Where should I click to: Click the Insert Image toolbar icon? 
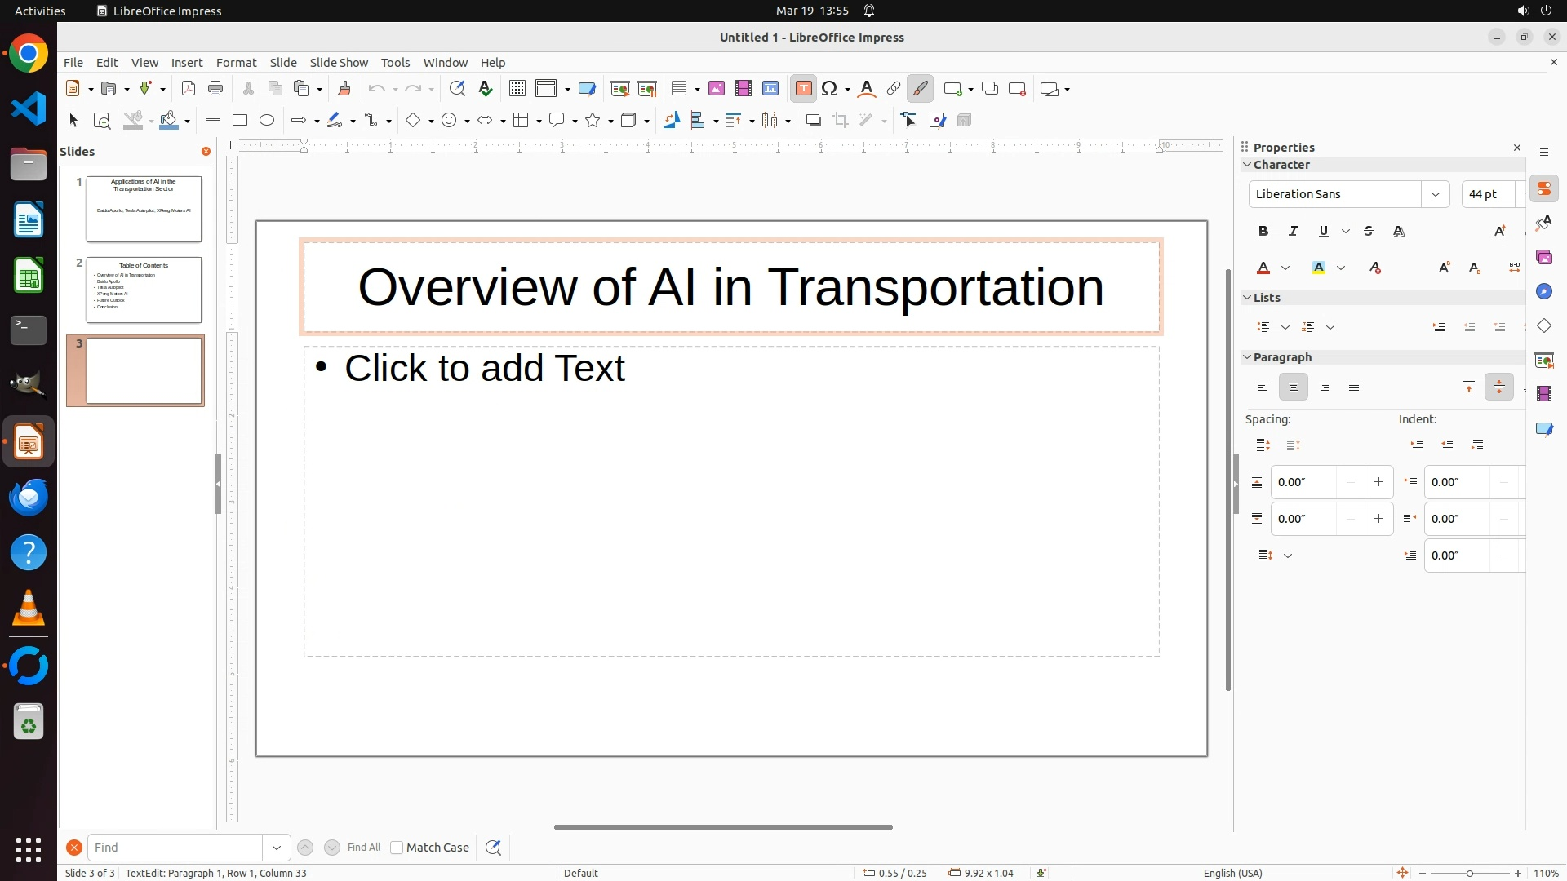[x=717, y=89]
